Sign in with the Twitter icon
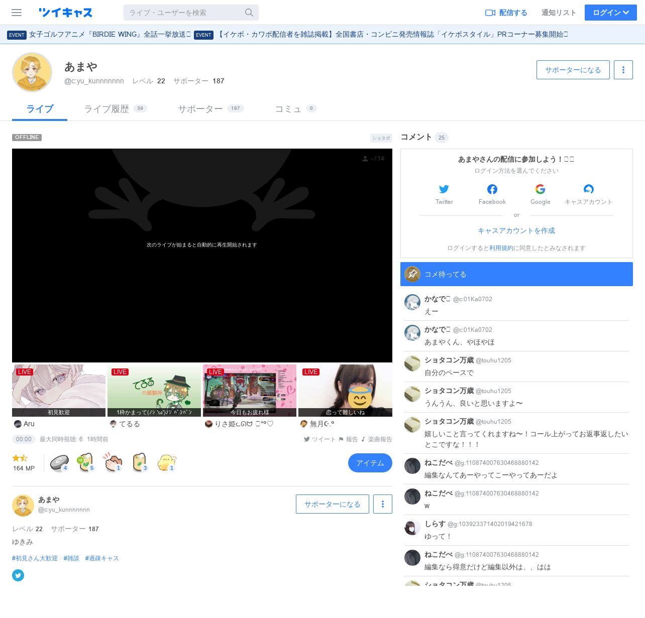Image resolution: width=645 pixels, height=618 pixels. 444,189
